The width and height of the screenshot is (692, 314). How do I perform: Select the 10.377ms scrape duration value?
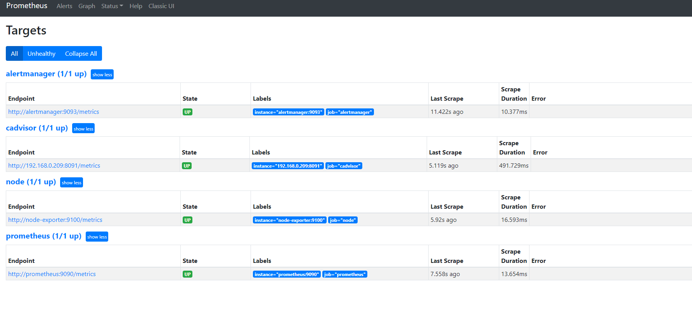point(514,112)
